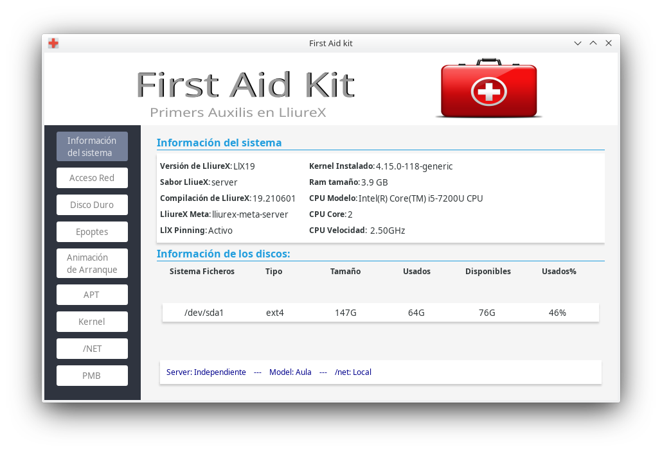
Task: Open the Epoptes section
Action: point(92,232)
